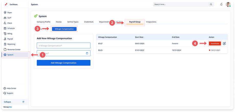Switch to the Company Profile tab
This screenshot has height=112, width=235.
pyautogui.click(x=44, y=22)
